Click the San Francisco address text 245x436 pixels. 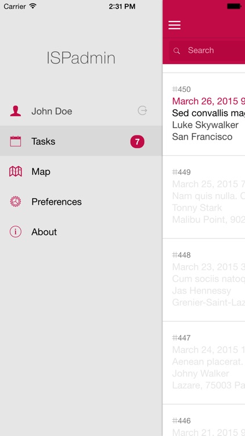pyautogui.click(x=202, y=137)
